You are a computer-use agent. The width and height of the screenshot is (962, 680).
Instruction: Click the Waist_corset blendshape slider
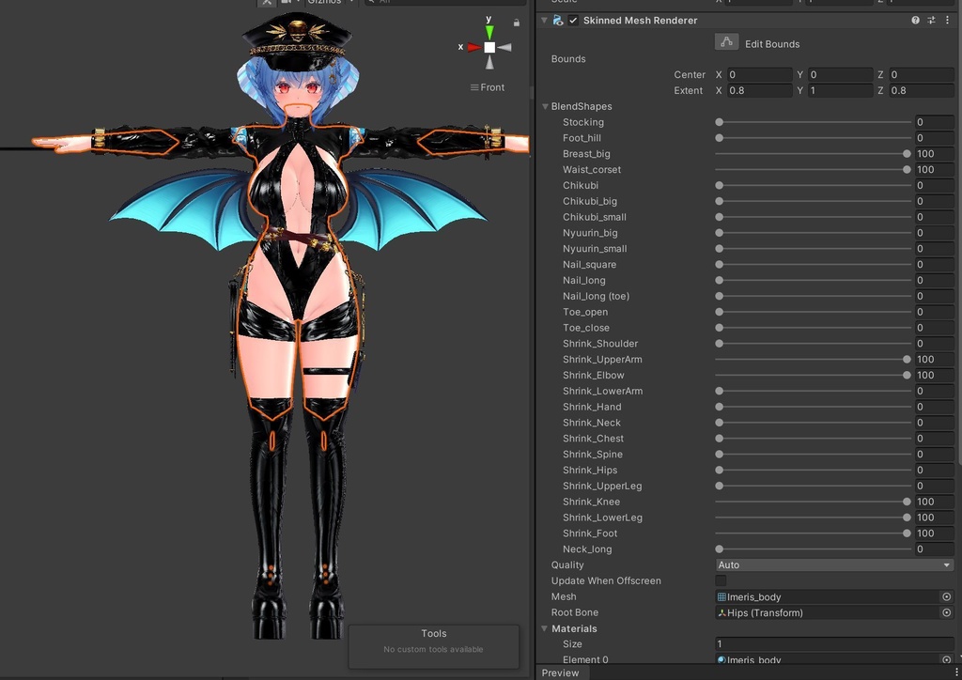[813, 170]
